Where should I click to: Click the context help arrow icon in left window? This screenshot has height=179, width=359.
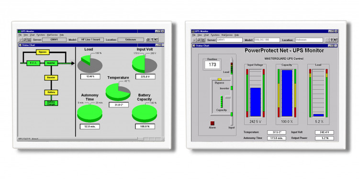pyautogui.click(x=156, y=40)
